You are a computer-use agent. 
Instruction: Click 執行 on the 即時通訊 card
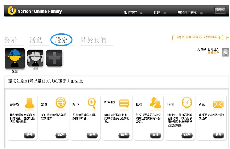point(124,135)
